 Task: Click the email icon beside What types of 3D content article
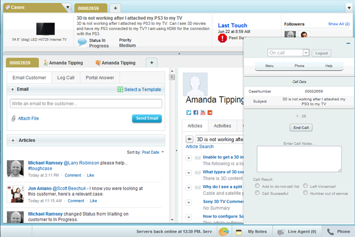pos(197,173)
